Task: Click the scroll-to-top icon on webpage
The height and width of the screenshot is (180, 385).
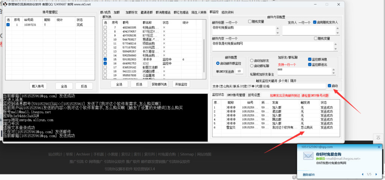Action: pyautogui.click(x=379, y=136)
